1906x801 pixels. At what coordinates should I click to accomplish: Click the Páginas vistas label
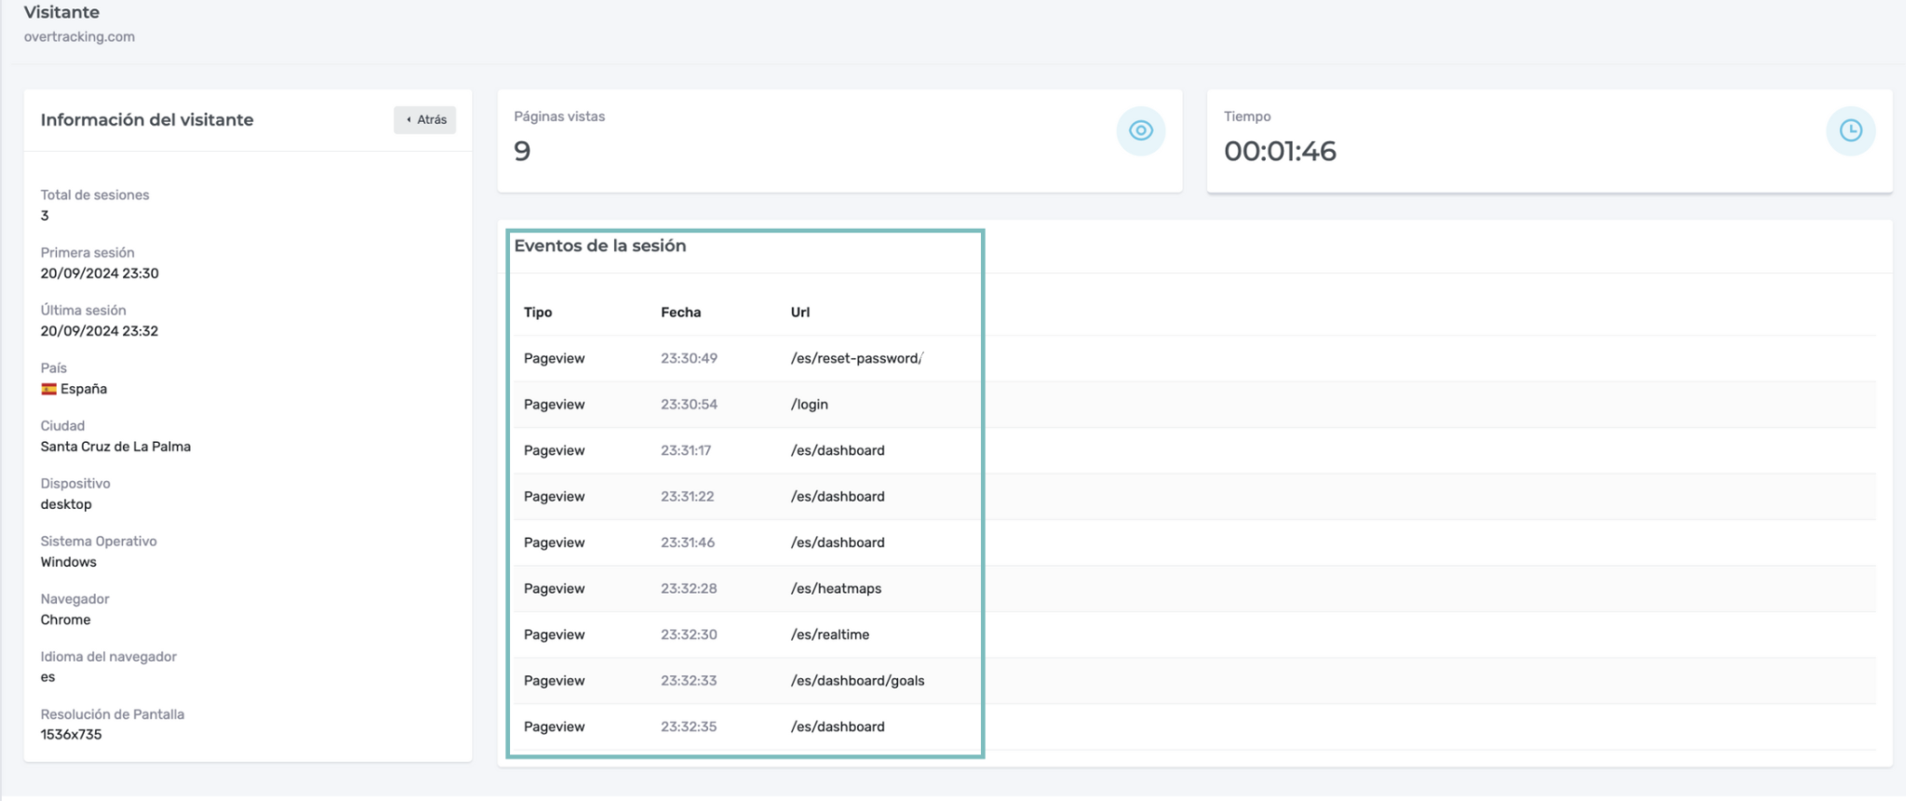(559, 116)
